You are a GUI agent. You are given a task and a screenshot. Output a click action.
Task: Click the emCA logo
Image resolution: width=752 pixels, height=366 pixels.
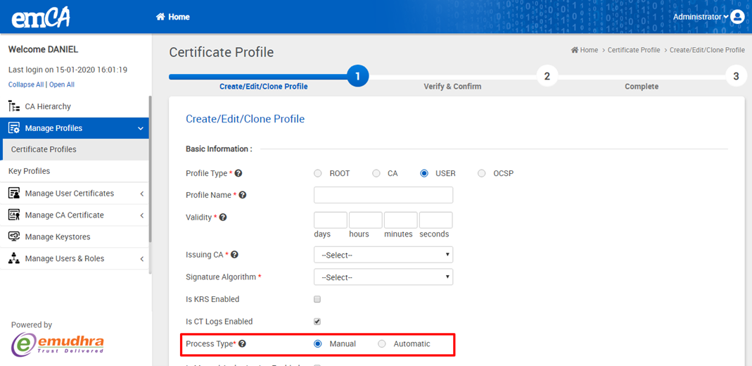pos(41,17)
